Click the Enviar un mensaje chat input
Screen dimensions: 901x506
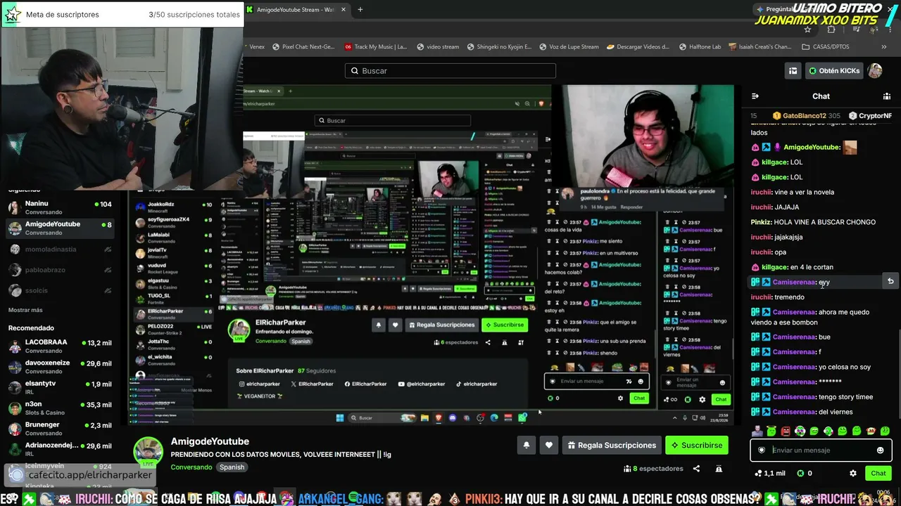coord(821,450)
